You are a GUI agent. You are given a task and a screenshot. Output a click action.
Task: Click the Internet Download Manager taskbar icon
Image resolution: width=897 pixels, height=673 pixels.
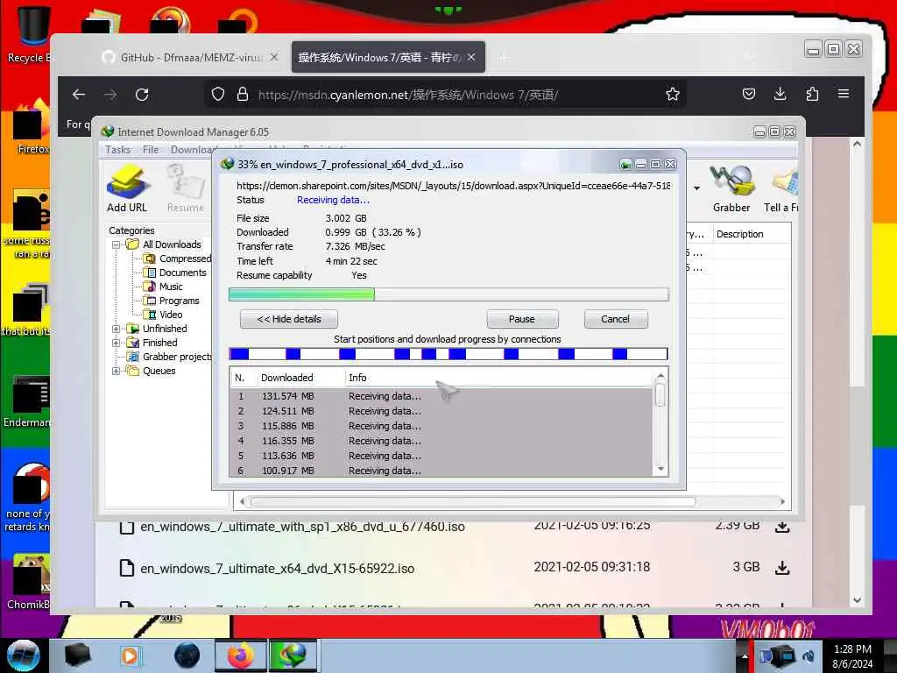(x=292, y=655)
